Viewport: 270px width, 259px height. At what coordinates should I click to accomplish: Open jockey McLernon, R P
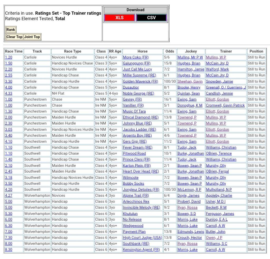click(x=189, y=189)
